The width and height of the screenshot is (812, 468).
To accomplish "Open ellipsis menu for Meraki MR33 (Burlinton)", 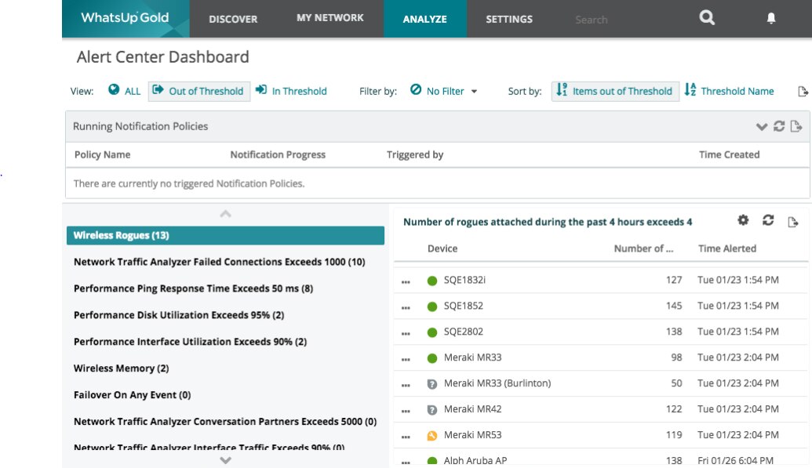I will [x=406, y=385].
